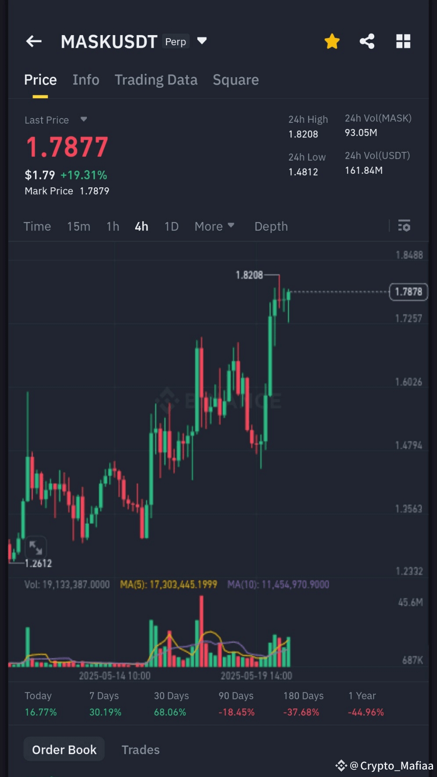Image resolution: width=437 pixels, height=777 pixels.
Task: Switch to the Trades tab
Action: [x=140, y=750]
